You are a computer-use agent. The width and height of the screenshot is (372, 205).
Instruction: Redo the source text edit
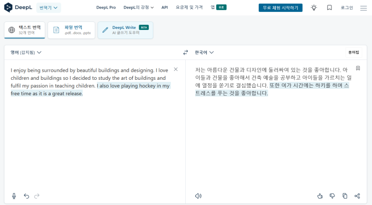click(37, 196)
